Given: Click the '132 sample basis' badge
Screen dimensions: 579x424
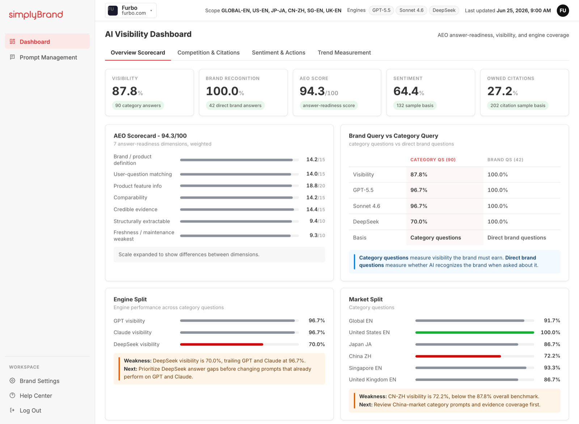Looking at the screenshot, I should pyautogui.click(x=415, y=105).
